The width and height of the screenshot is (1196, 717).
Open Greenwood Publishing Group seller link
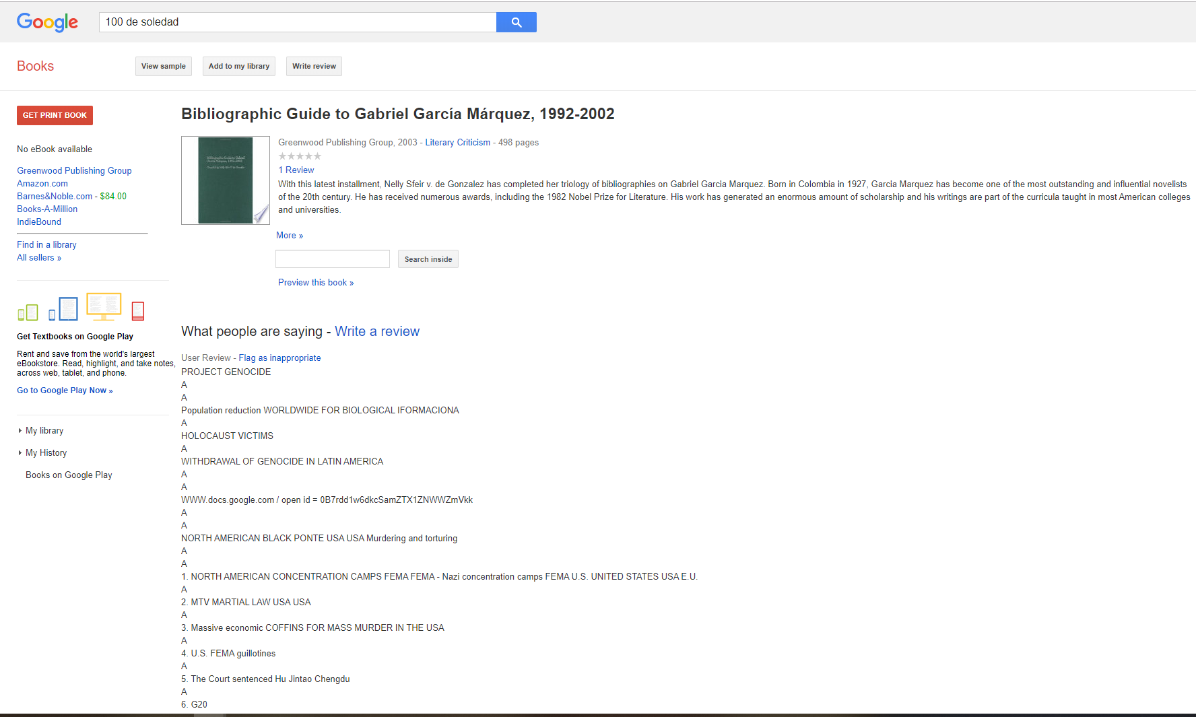point(74,171)
